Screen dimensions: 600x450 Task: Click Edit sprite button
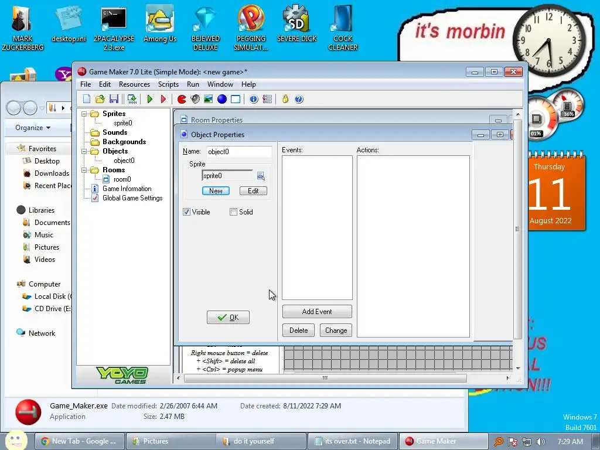click(x=253, y=191)
